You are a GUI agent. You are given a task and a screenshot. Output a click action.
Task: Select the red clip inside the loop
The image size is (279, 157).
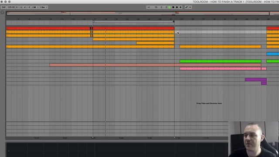click(134, 28)
